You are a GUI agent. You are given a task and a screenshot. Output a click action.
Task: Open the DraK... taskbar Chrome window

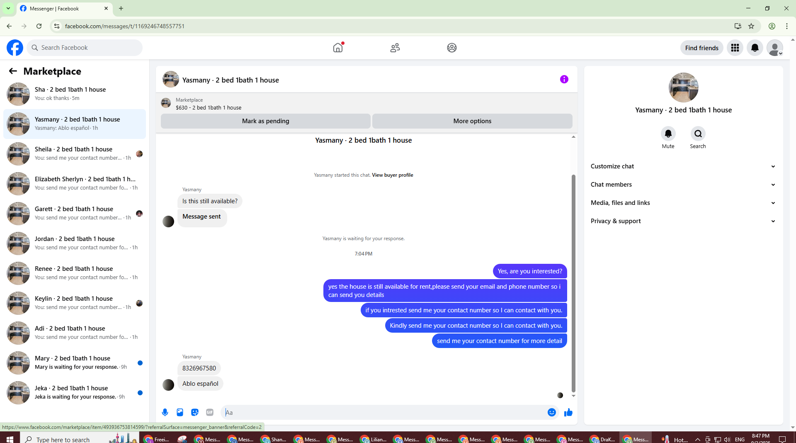(603, 439)
